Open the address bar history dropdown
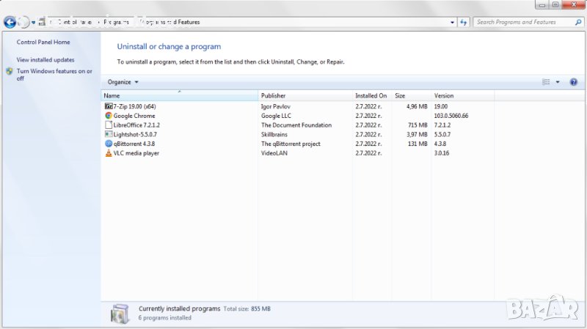The image size is (587, 329). pos(452,22)
